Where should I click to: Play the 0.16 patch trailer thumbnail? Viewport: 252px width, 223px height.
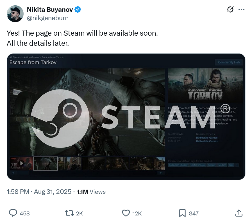[21, 164]
